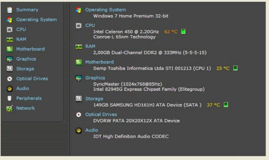269x160 pixels.
Task: Click the Motherboard icon in sidebar
Action: [x=10, y=49]
